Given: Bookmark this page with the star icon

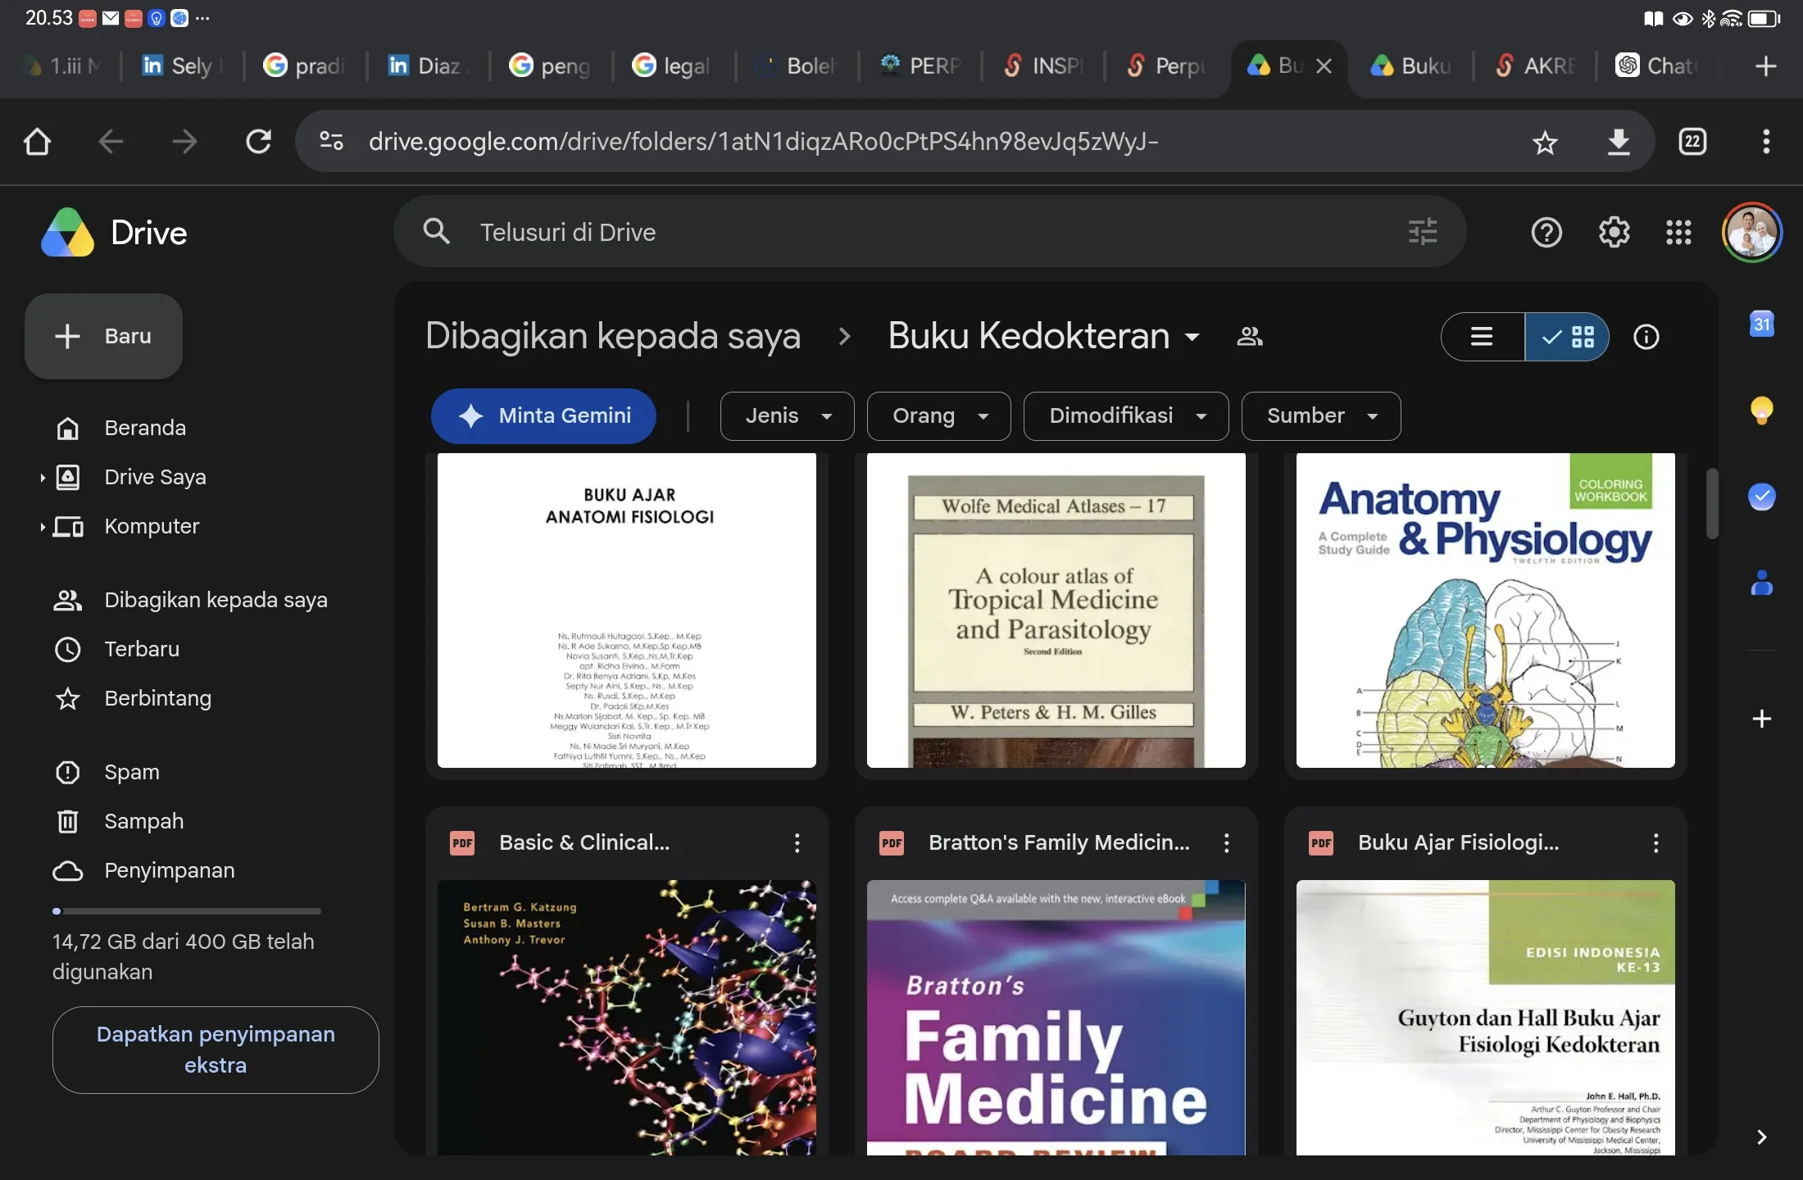Looking at the screenshot, I should [x=1545, y=143].
